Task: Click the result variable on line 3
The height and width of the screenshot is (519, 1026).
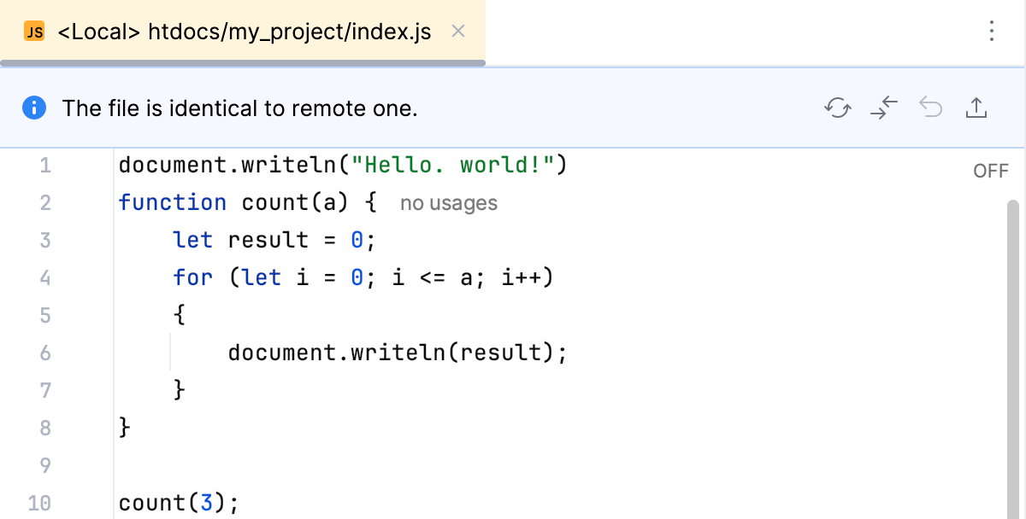Action: (268, 240)
